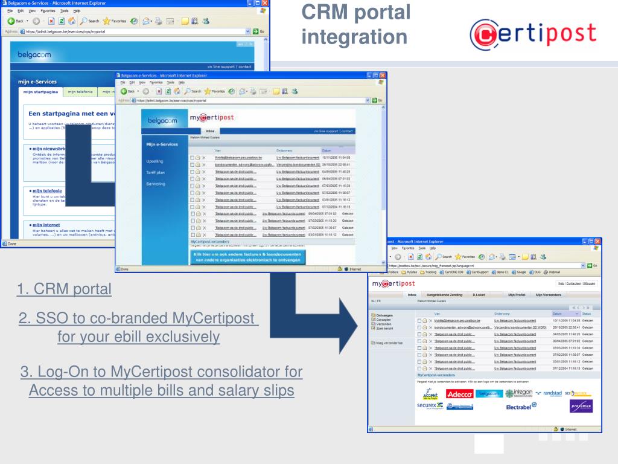
Task: Click the Randstad sender logo
Action: click(549, 393)
